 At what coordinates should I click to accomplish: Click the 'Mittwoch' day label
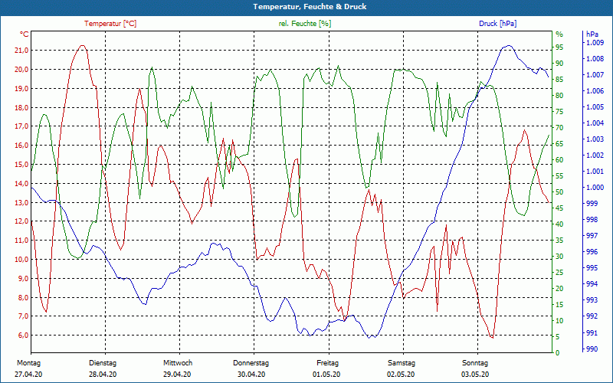[x=178, y=363]
